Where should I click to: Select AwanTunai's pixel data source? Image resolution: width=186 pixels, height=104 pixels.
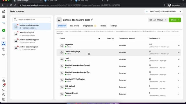pyautogui.click(x=32, y=34)
